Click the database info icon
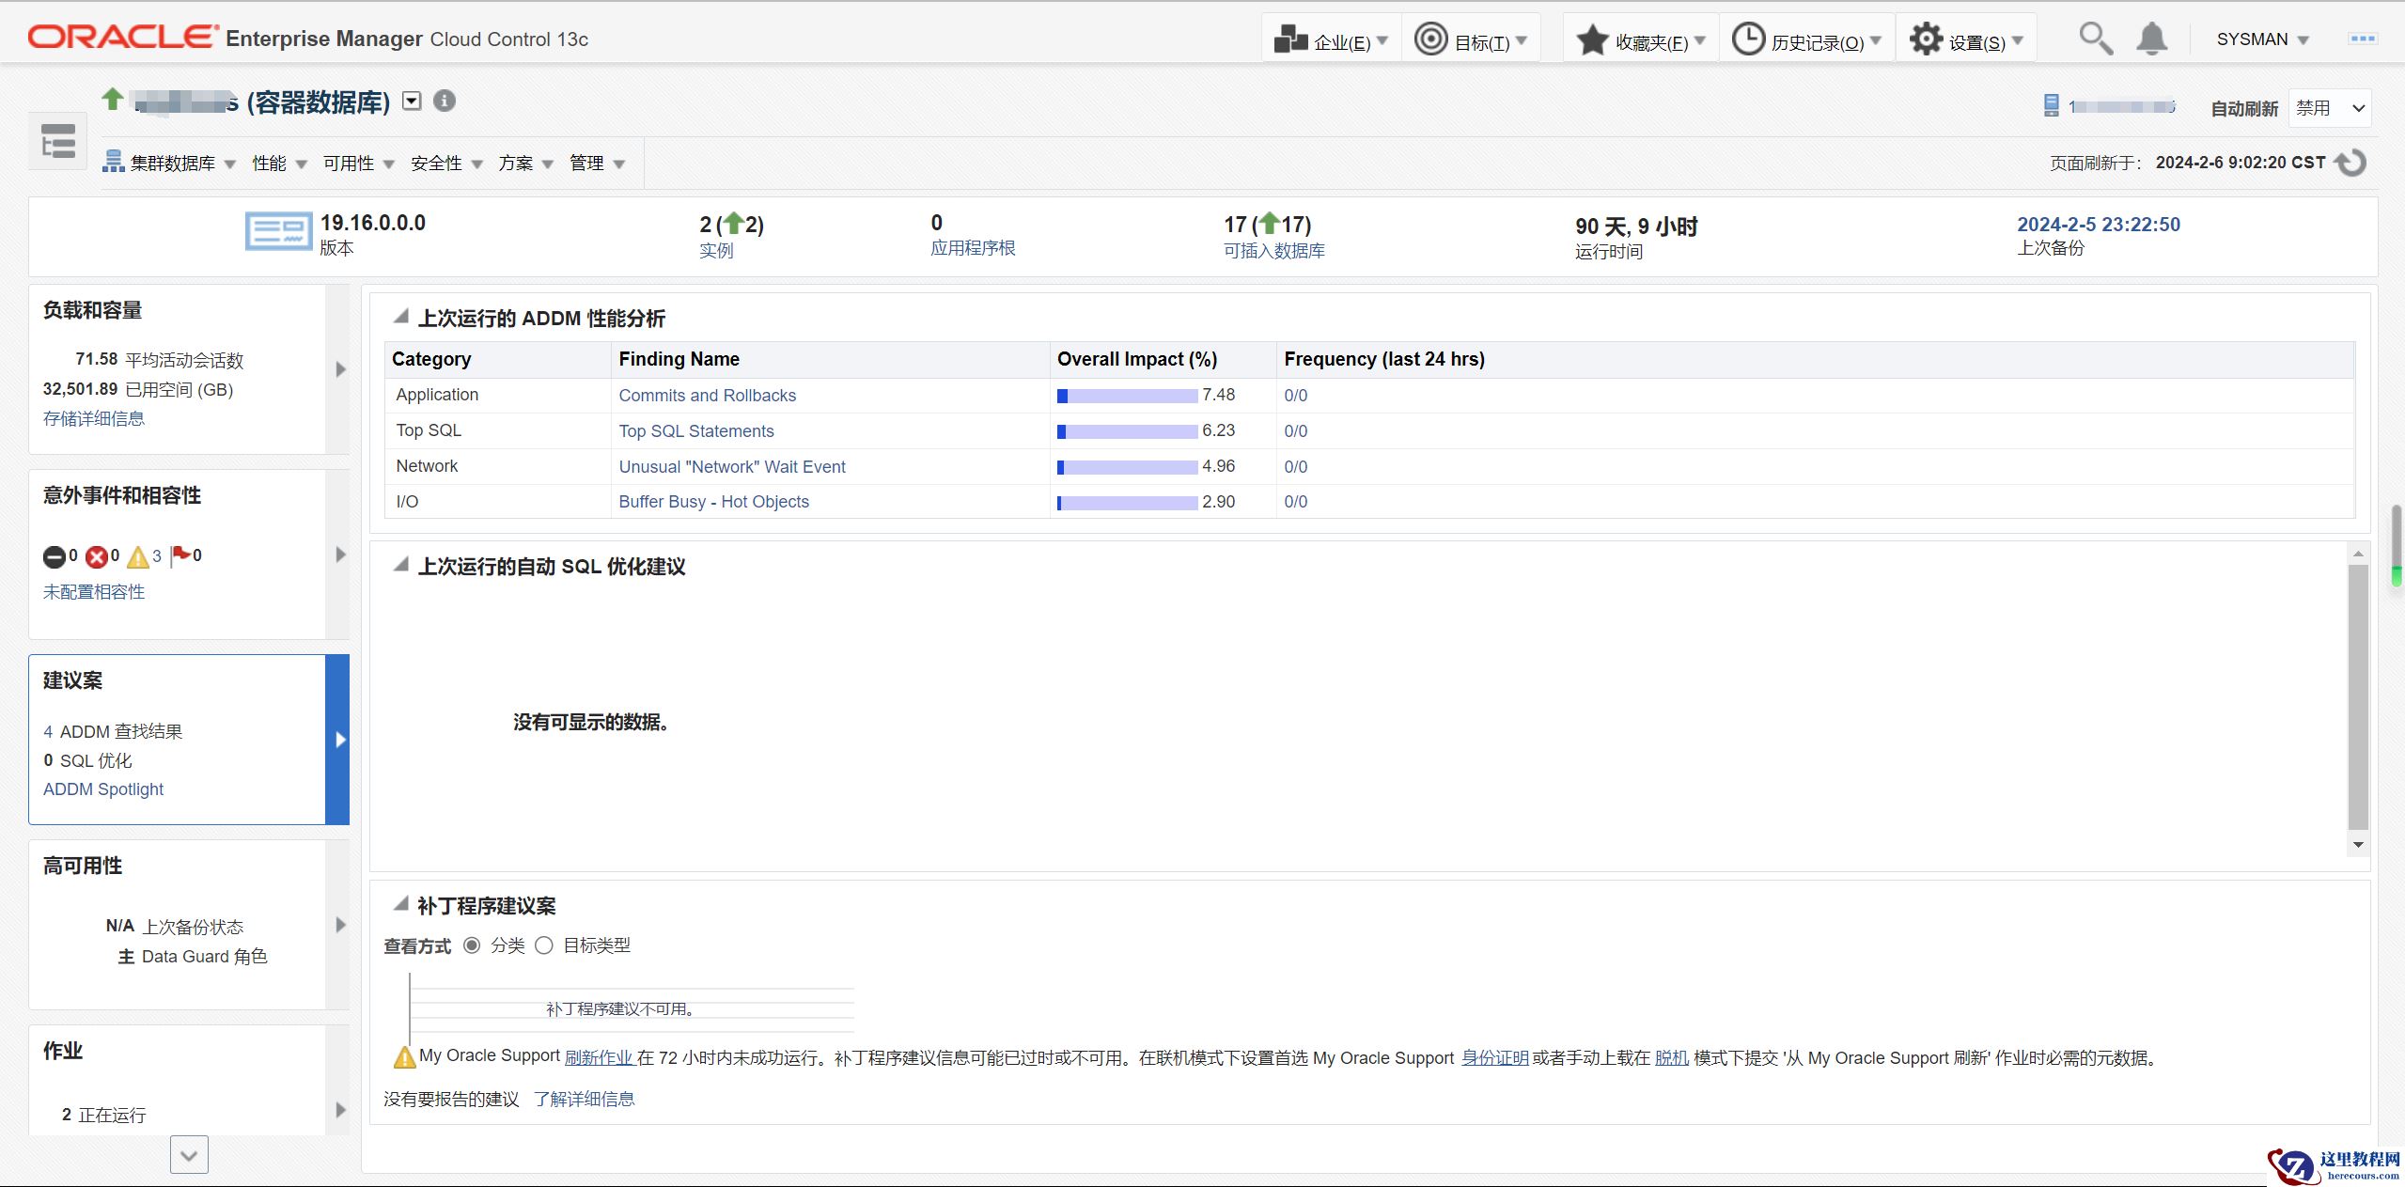This screenshot has width=2405, height=1187. pos(445,101)
